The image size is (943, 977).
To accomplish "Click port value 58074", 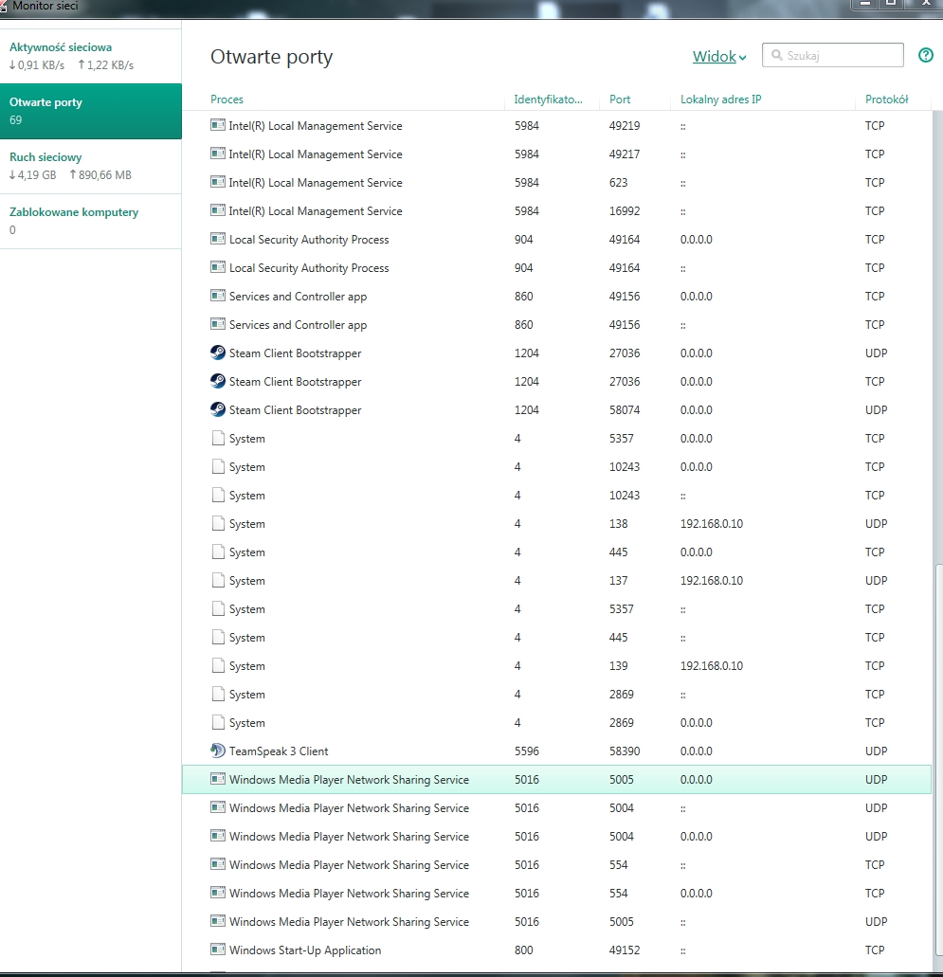I will pyautogui.click(x=625, y=409).
